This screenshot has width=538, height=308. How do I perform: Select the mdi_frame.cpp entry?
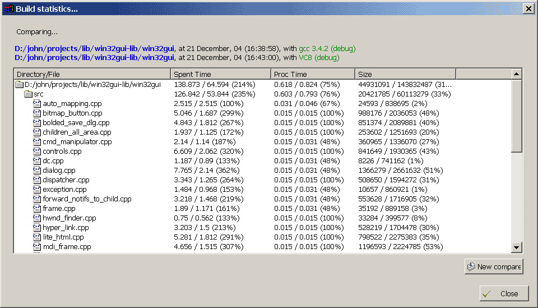point(67,247)
